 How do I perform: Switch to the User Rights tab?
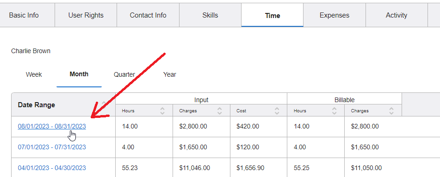86,15
